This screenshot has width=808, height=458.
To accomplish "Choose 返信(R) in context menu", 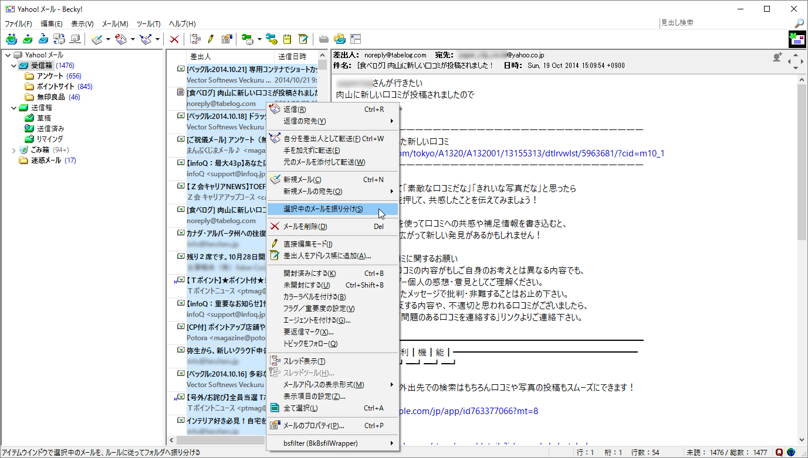I will coord(333,110).
